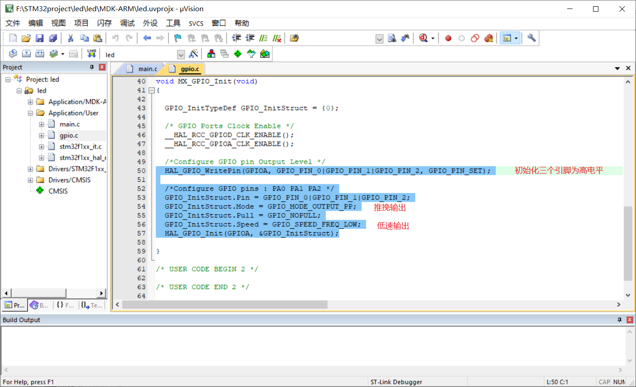Click the Batch build layered icon
The image size is (636, 387).
(54, 54)
